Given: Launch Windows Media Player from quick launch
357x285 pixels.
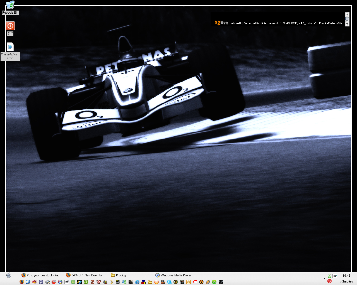Looking at the screenshot, I should pos(60,282).
